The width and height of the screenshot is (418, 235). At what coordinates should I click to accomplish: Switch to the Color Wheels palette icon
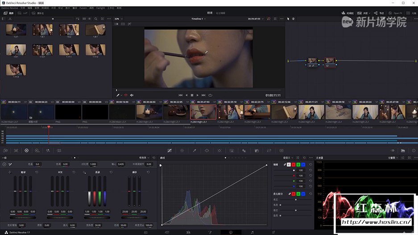click(x=26, y=151)
